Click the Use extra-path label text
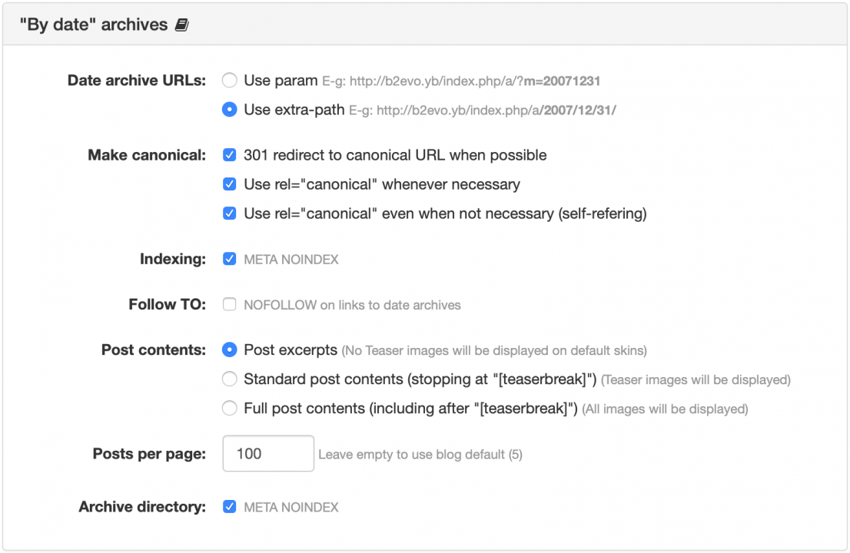Screen dimensions: 850x553 294,110
